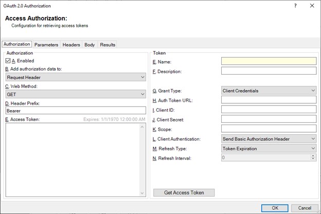This screenshot has height=214, width=321.
Task: Focus the Client Secret input field
Action: click(269, 119)
